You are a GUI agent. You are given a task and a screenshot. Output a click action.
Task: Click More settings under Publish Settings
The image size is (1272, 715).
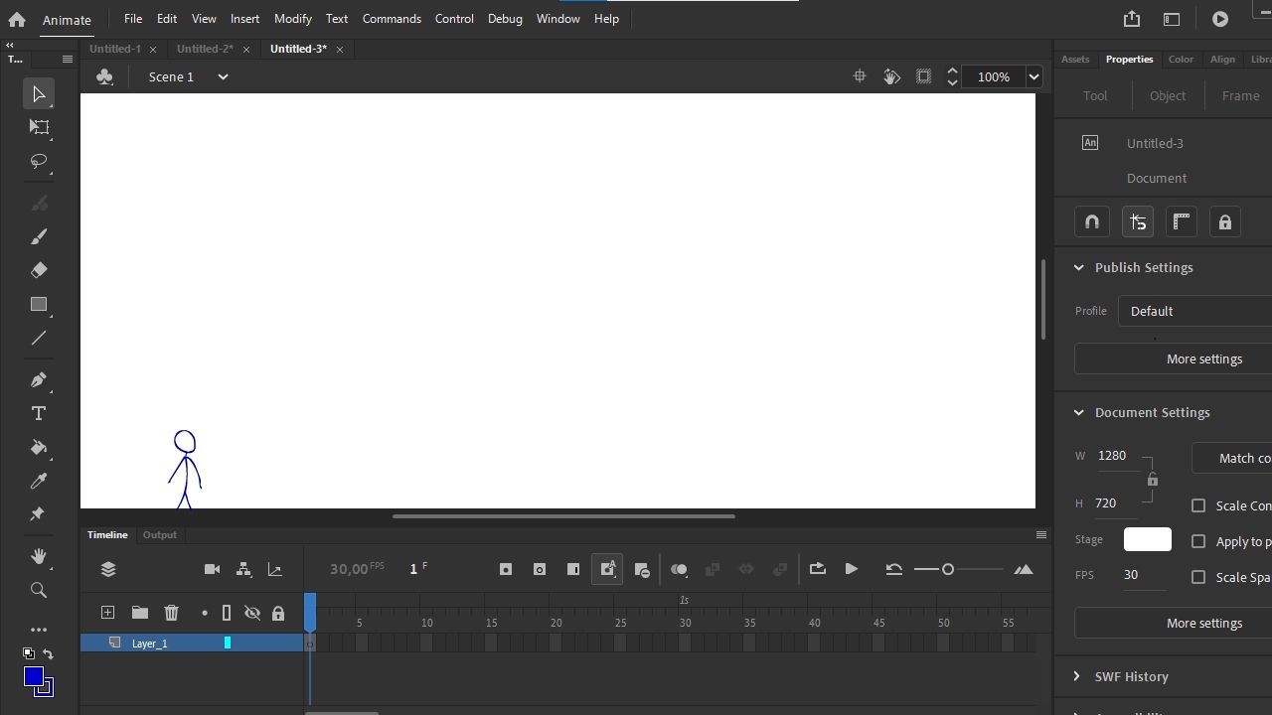[1203, 358]
